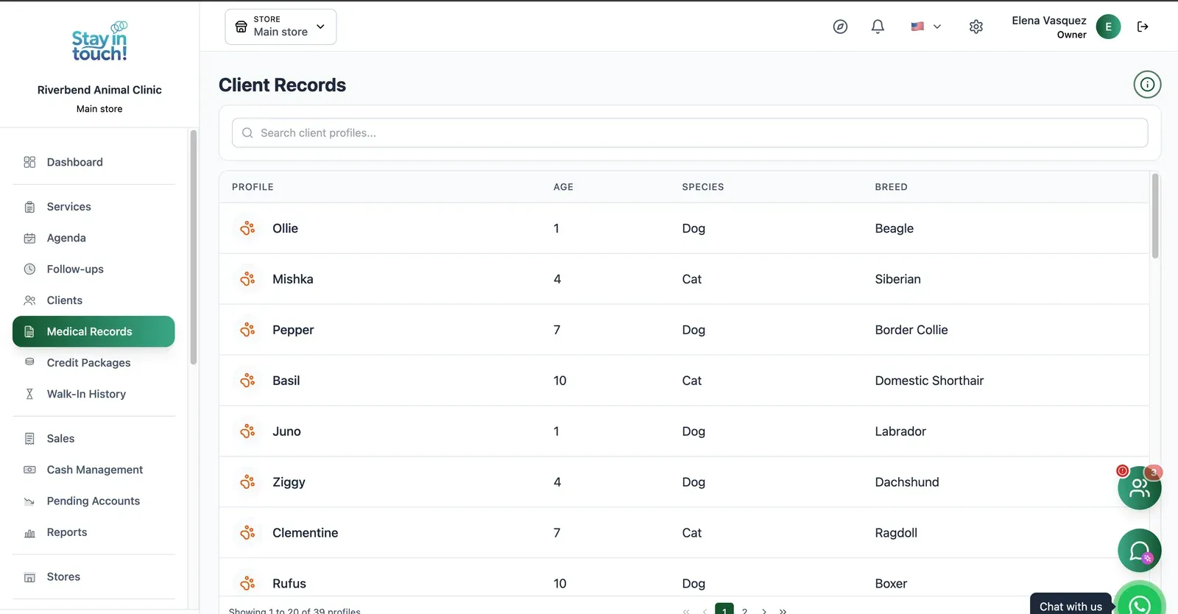Click the info icon beside Client Records
The width and height of the screenshot is (1178, 614).
click(1147, 85)
